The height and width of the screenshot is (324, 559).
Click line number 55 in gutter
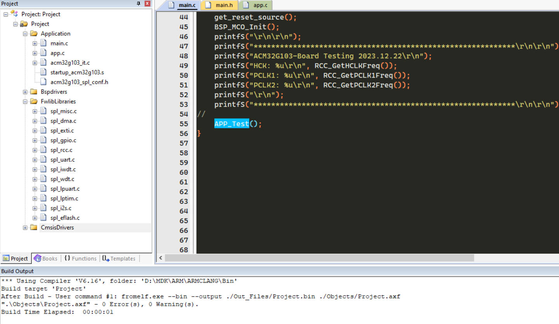184,124
